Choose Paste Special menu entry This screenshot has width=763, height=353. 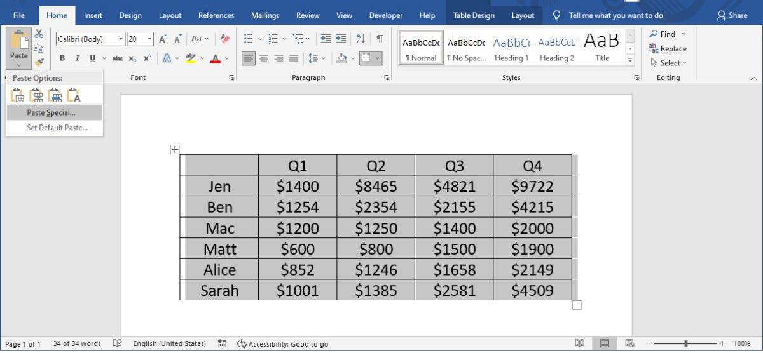pyautogui.click(x=55, y=113)
